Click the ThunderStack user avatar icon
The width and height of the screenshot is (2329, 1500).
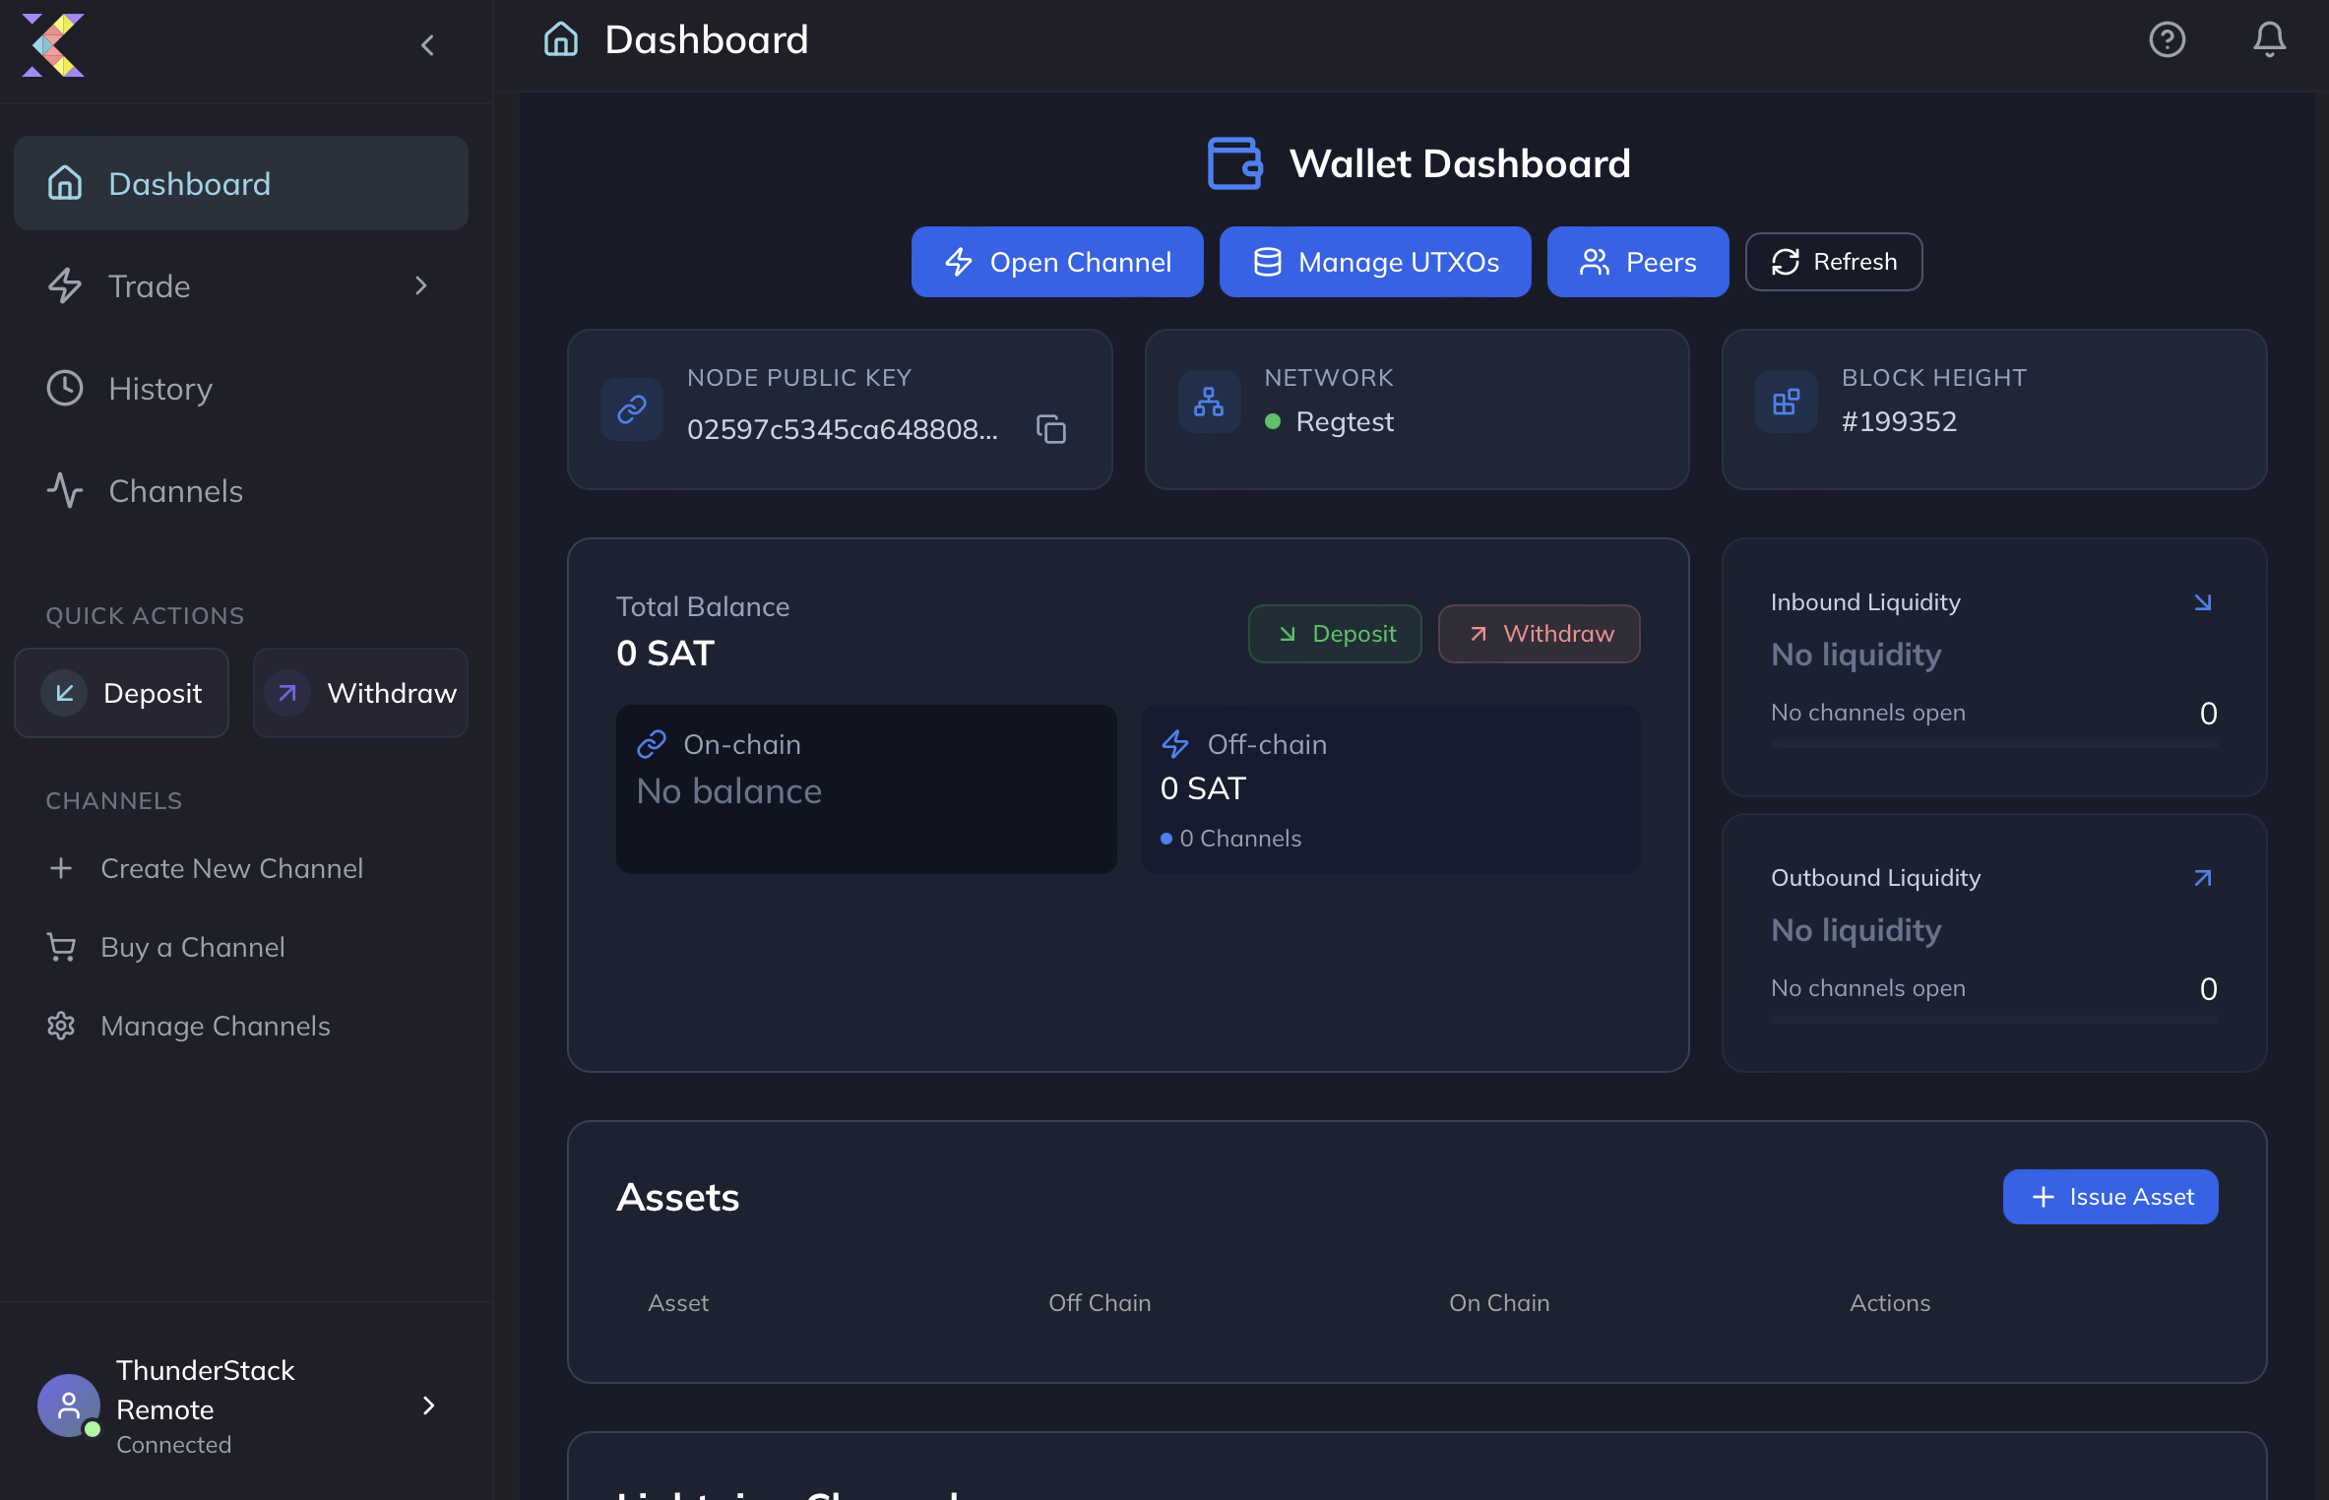(x=68, y=1406)
